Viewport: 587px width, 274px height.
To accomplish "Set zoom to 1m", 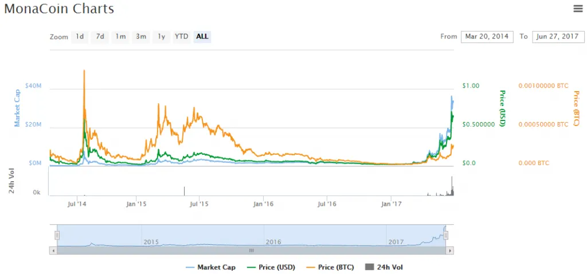I will pyautogui.click(x=120, y=37).
